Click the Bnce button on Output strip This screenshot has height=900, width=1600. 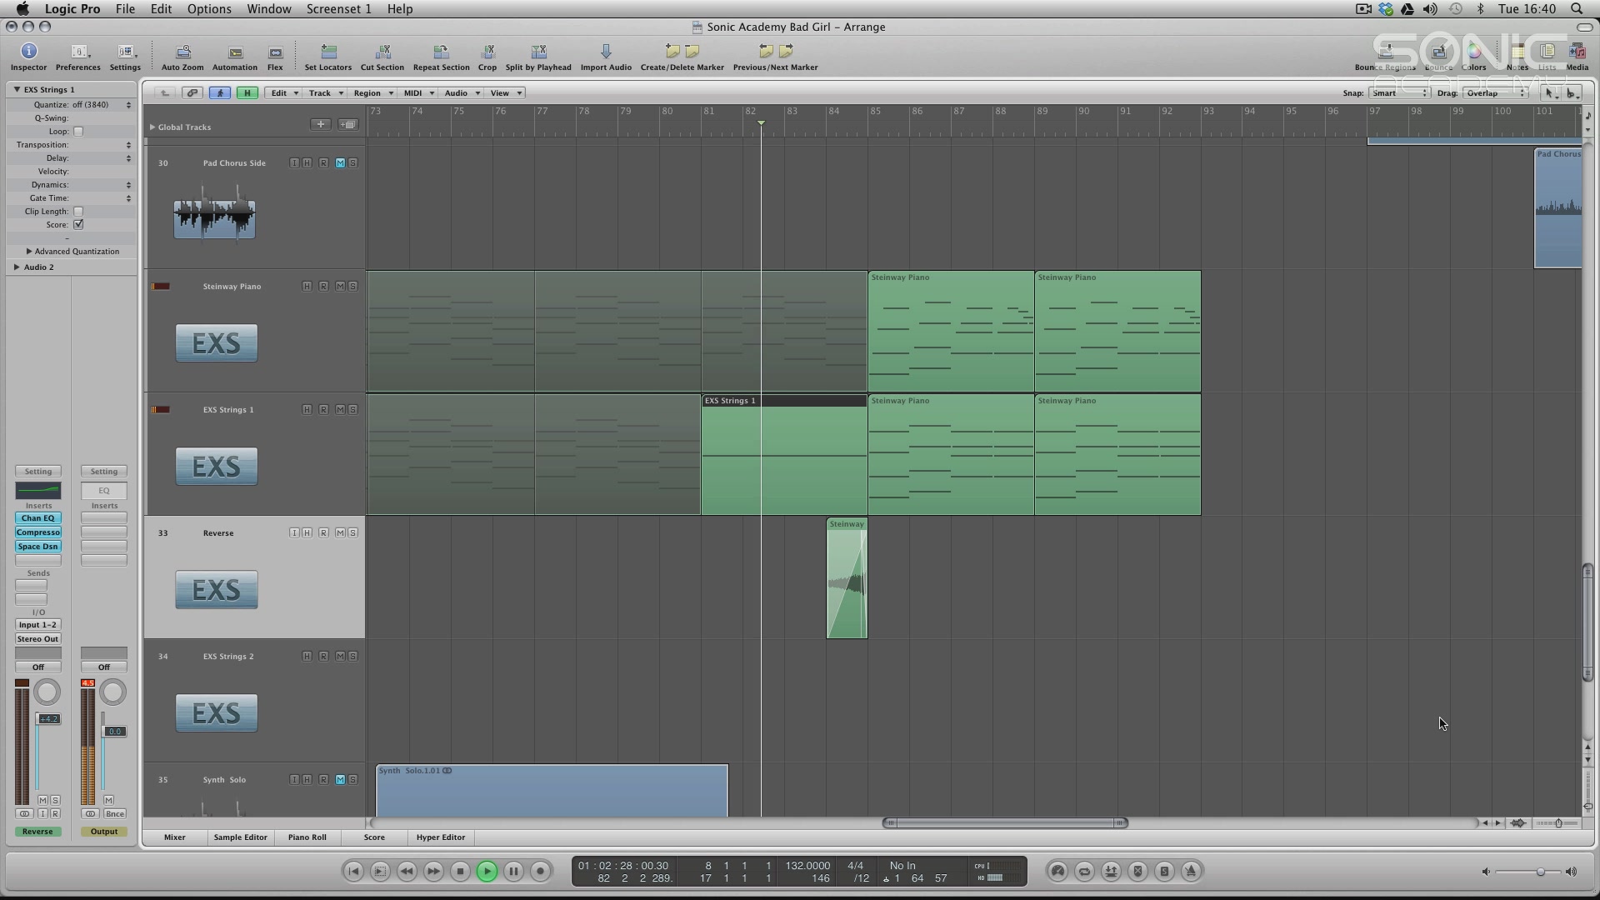pos(115,814)
